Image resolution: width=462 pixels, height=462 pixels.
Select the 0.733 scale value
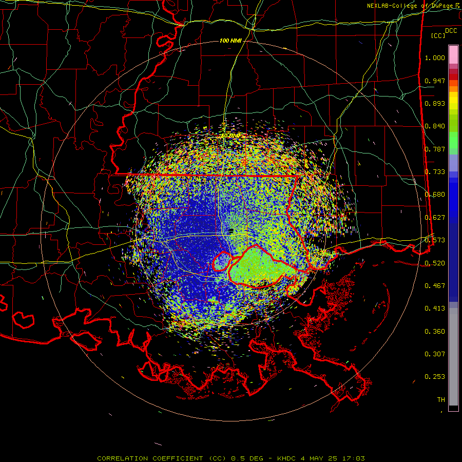435,172
